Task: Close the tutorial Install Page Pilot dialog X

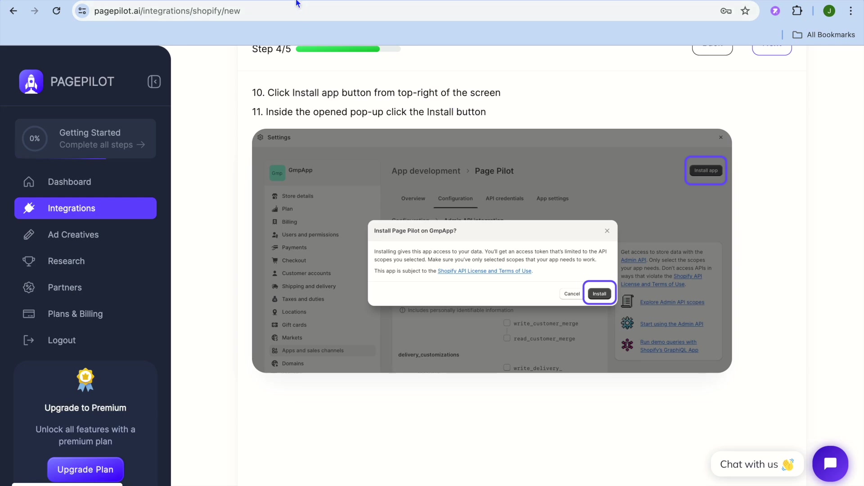Action: coord(607,231)
